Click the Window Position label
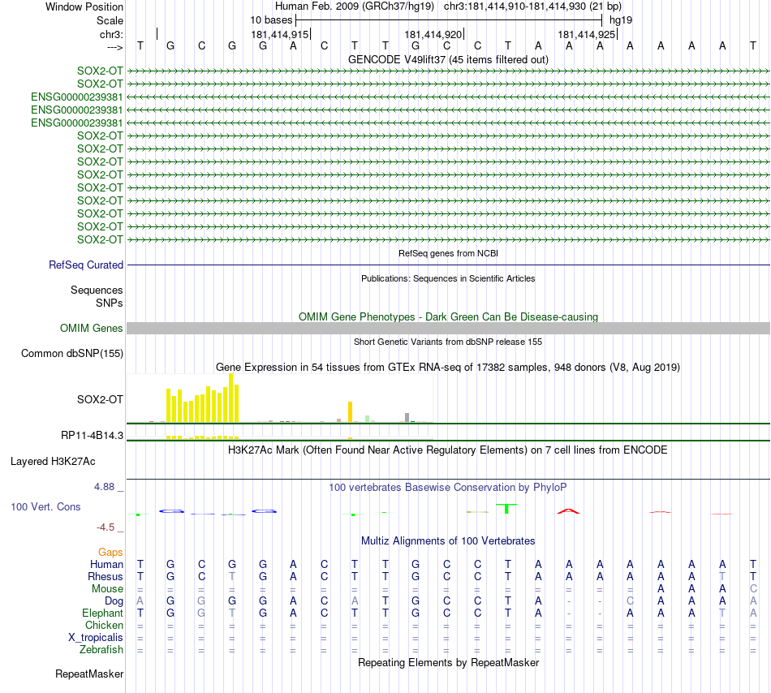This screenshot has height=693, width=771. coord(84,6)
